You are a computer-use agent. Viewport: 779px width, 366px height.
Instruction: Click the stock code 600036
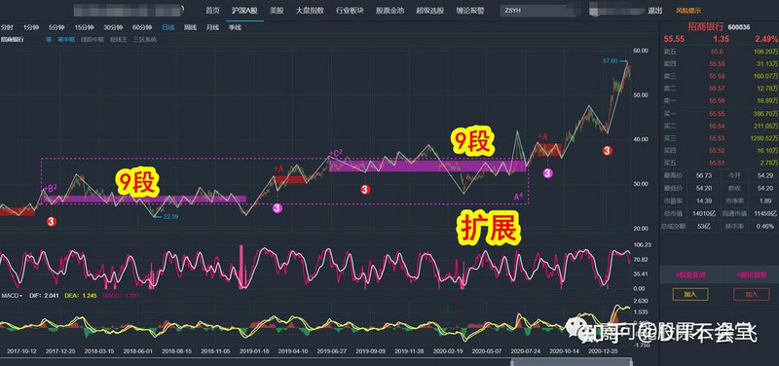(739, 27)
